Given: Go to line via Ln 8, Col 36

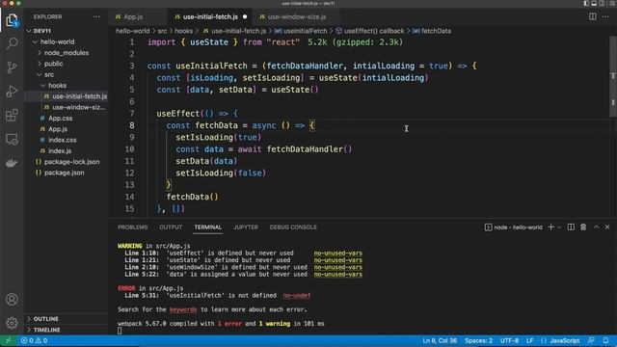Looking at the screenshot, I should (x=440, y=340).
